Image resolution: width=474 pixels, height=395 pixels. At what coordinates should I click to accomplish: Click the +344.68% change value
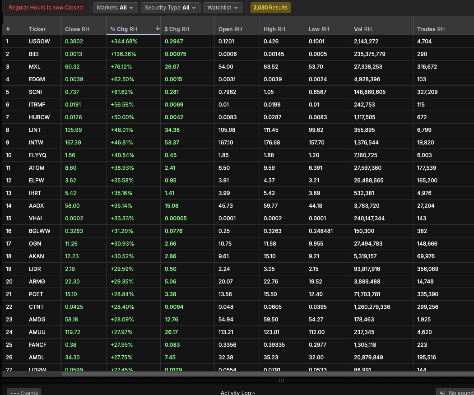click(124, 42)
